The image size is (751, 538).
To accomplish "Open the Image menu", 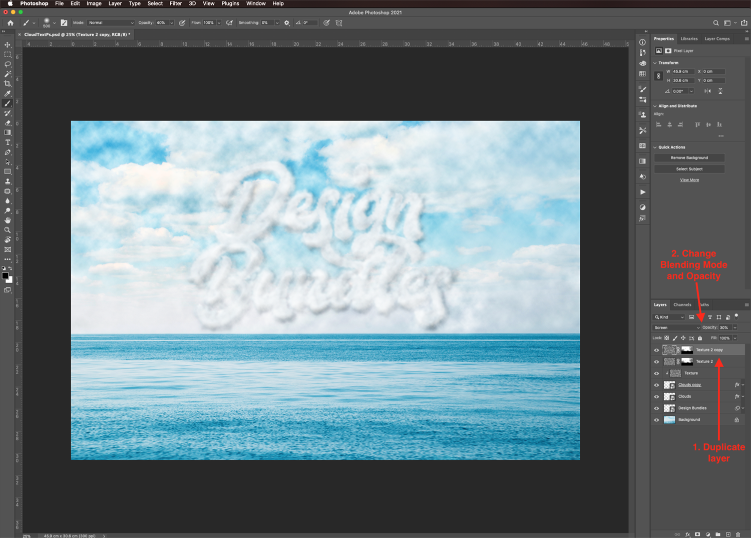I will 94,3.
